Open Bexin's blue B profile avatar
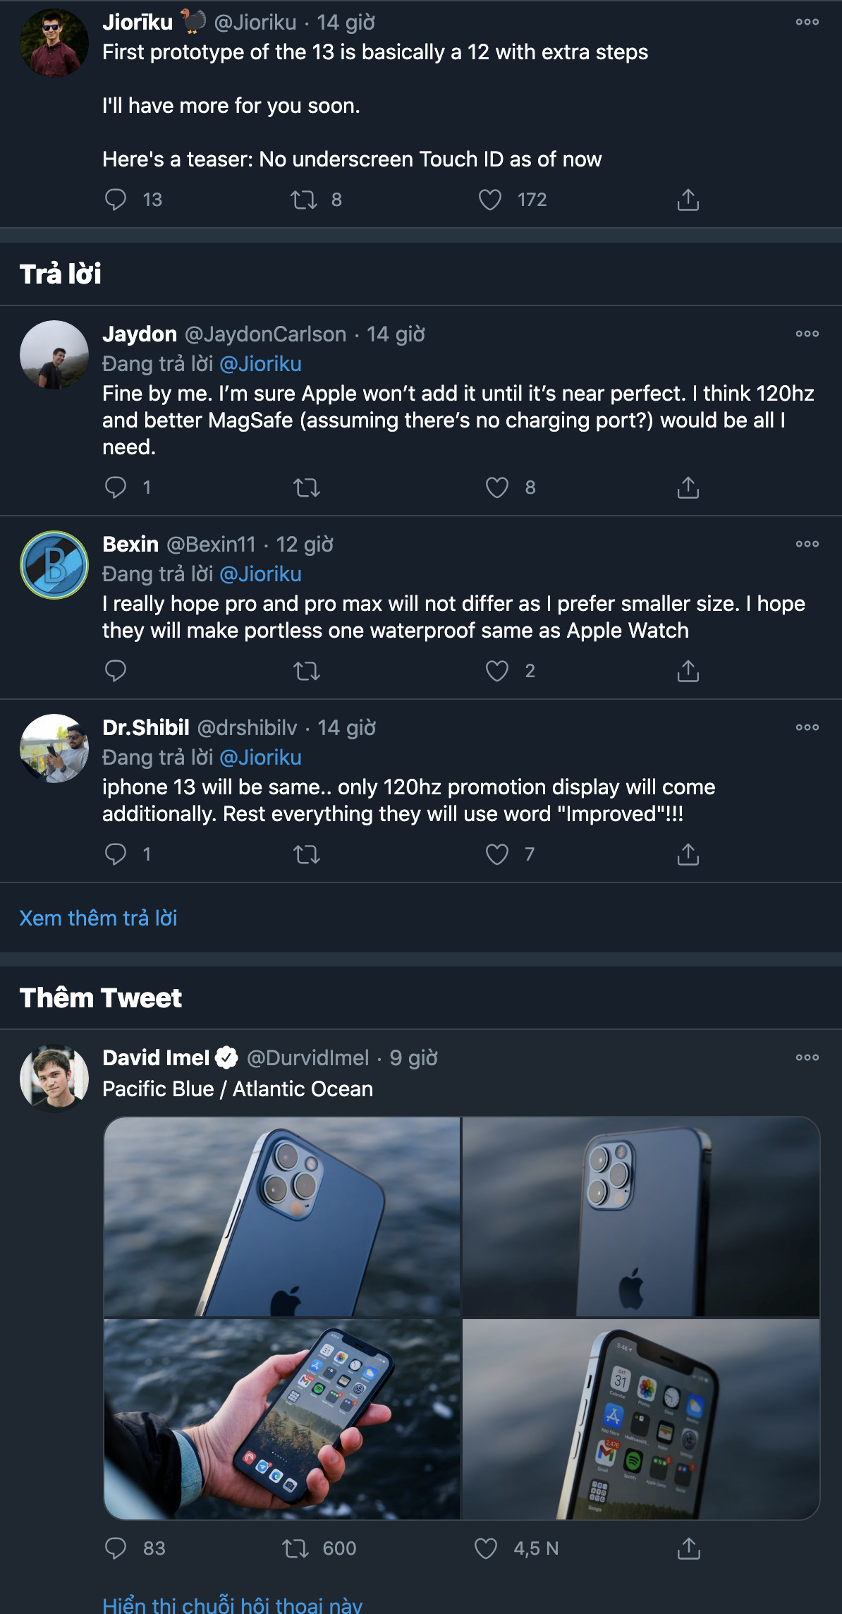Screen dimensions: 842x1614 point(54,565)
